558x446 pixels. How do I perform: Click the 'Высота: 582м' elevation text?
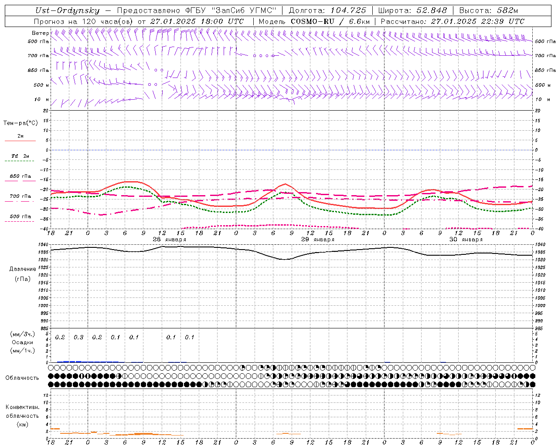[x=489, y=10]
